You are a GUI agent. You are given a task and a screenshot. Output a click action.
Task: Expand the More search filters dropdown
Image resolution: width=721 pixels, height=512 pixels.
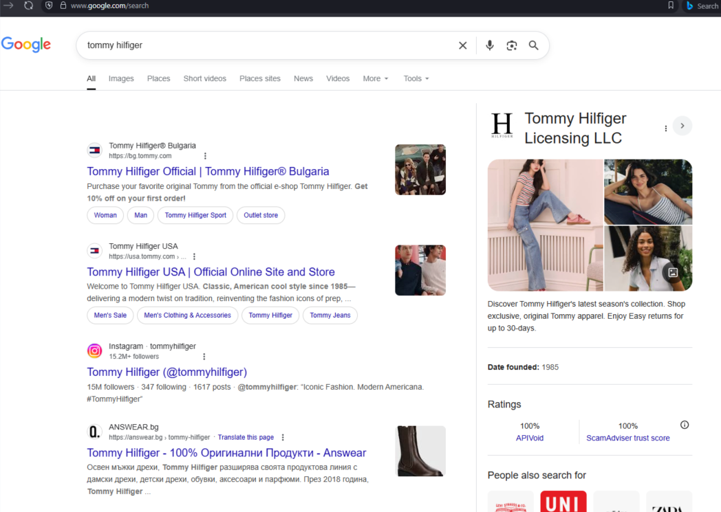(x=376, y=78)
